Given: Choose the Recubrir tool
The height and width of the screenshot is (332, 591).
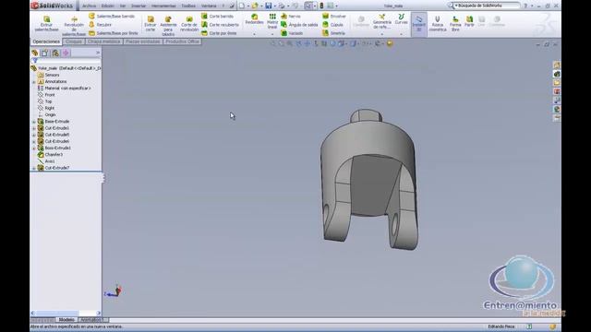Looking at the screenshot, I should tap(101, 25).
